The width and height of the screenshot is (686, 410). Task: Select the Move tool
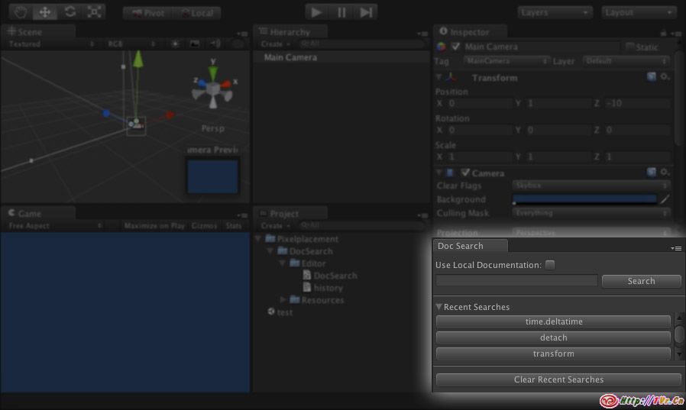tap(45, 12)
